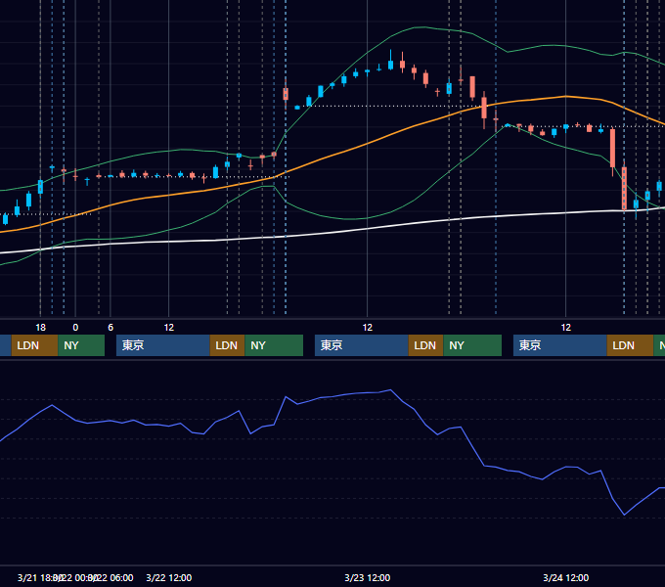Image resolution: width=665 pixels, height=587 pixels.
Task: Select the 東京 session block covering 3/23 12:00
Action: 362,345
